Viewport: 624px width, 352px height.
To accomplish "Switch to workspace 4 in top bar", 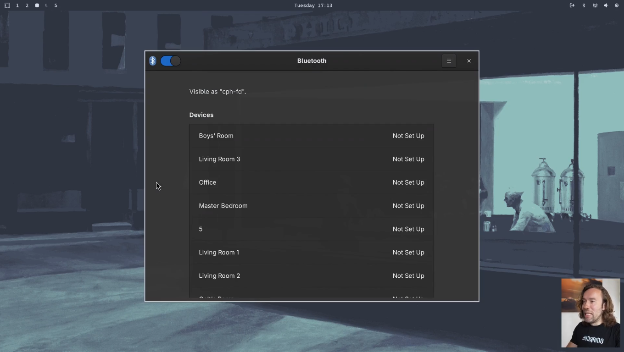I will pyautogui.click(x=46, y=5).
